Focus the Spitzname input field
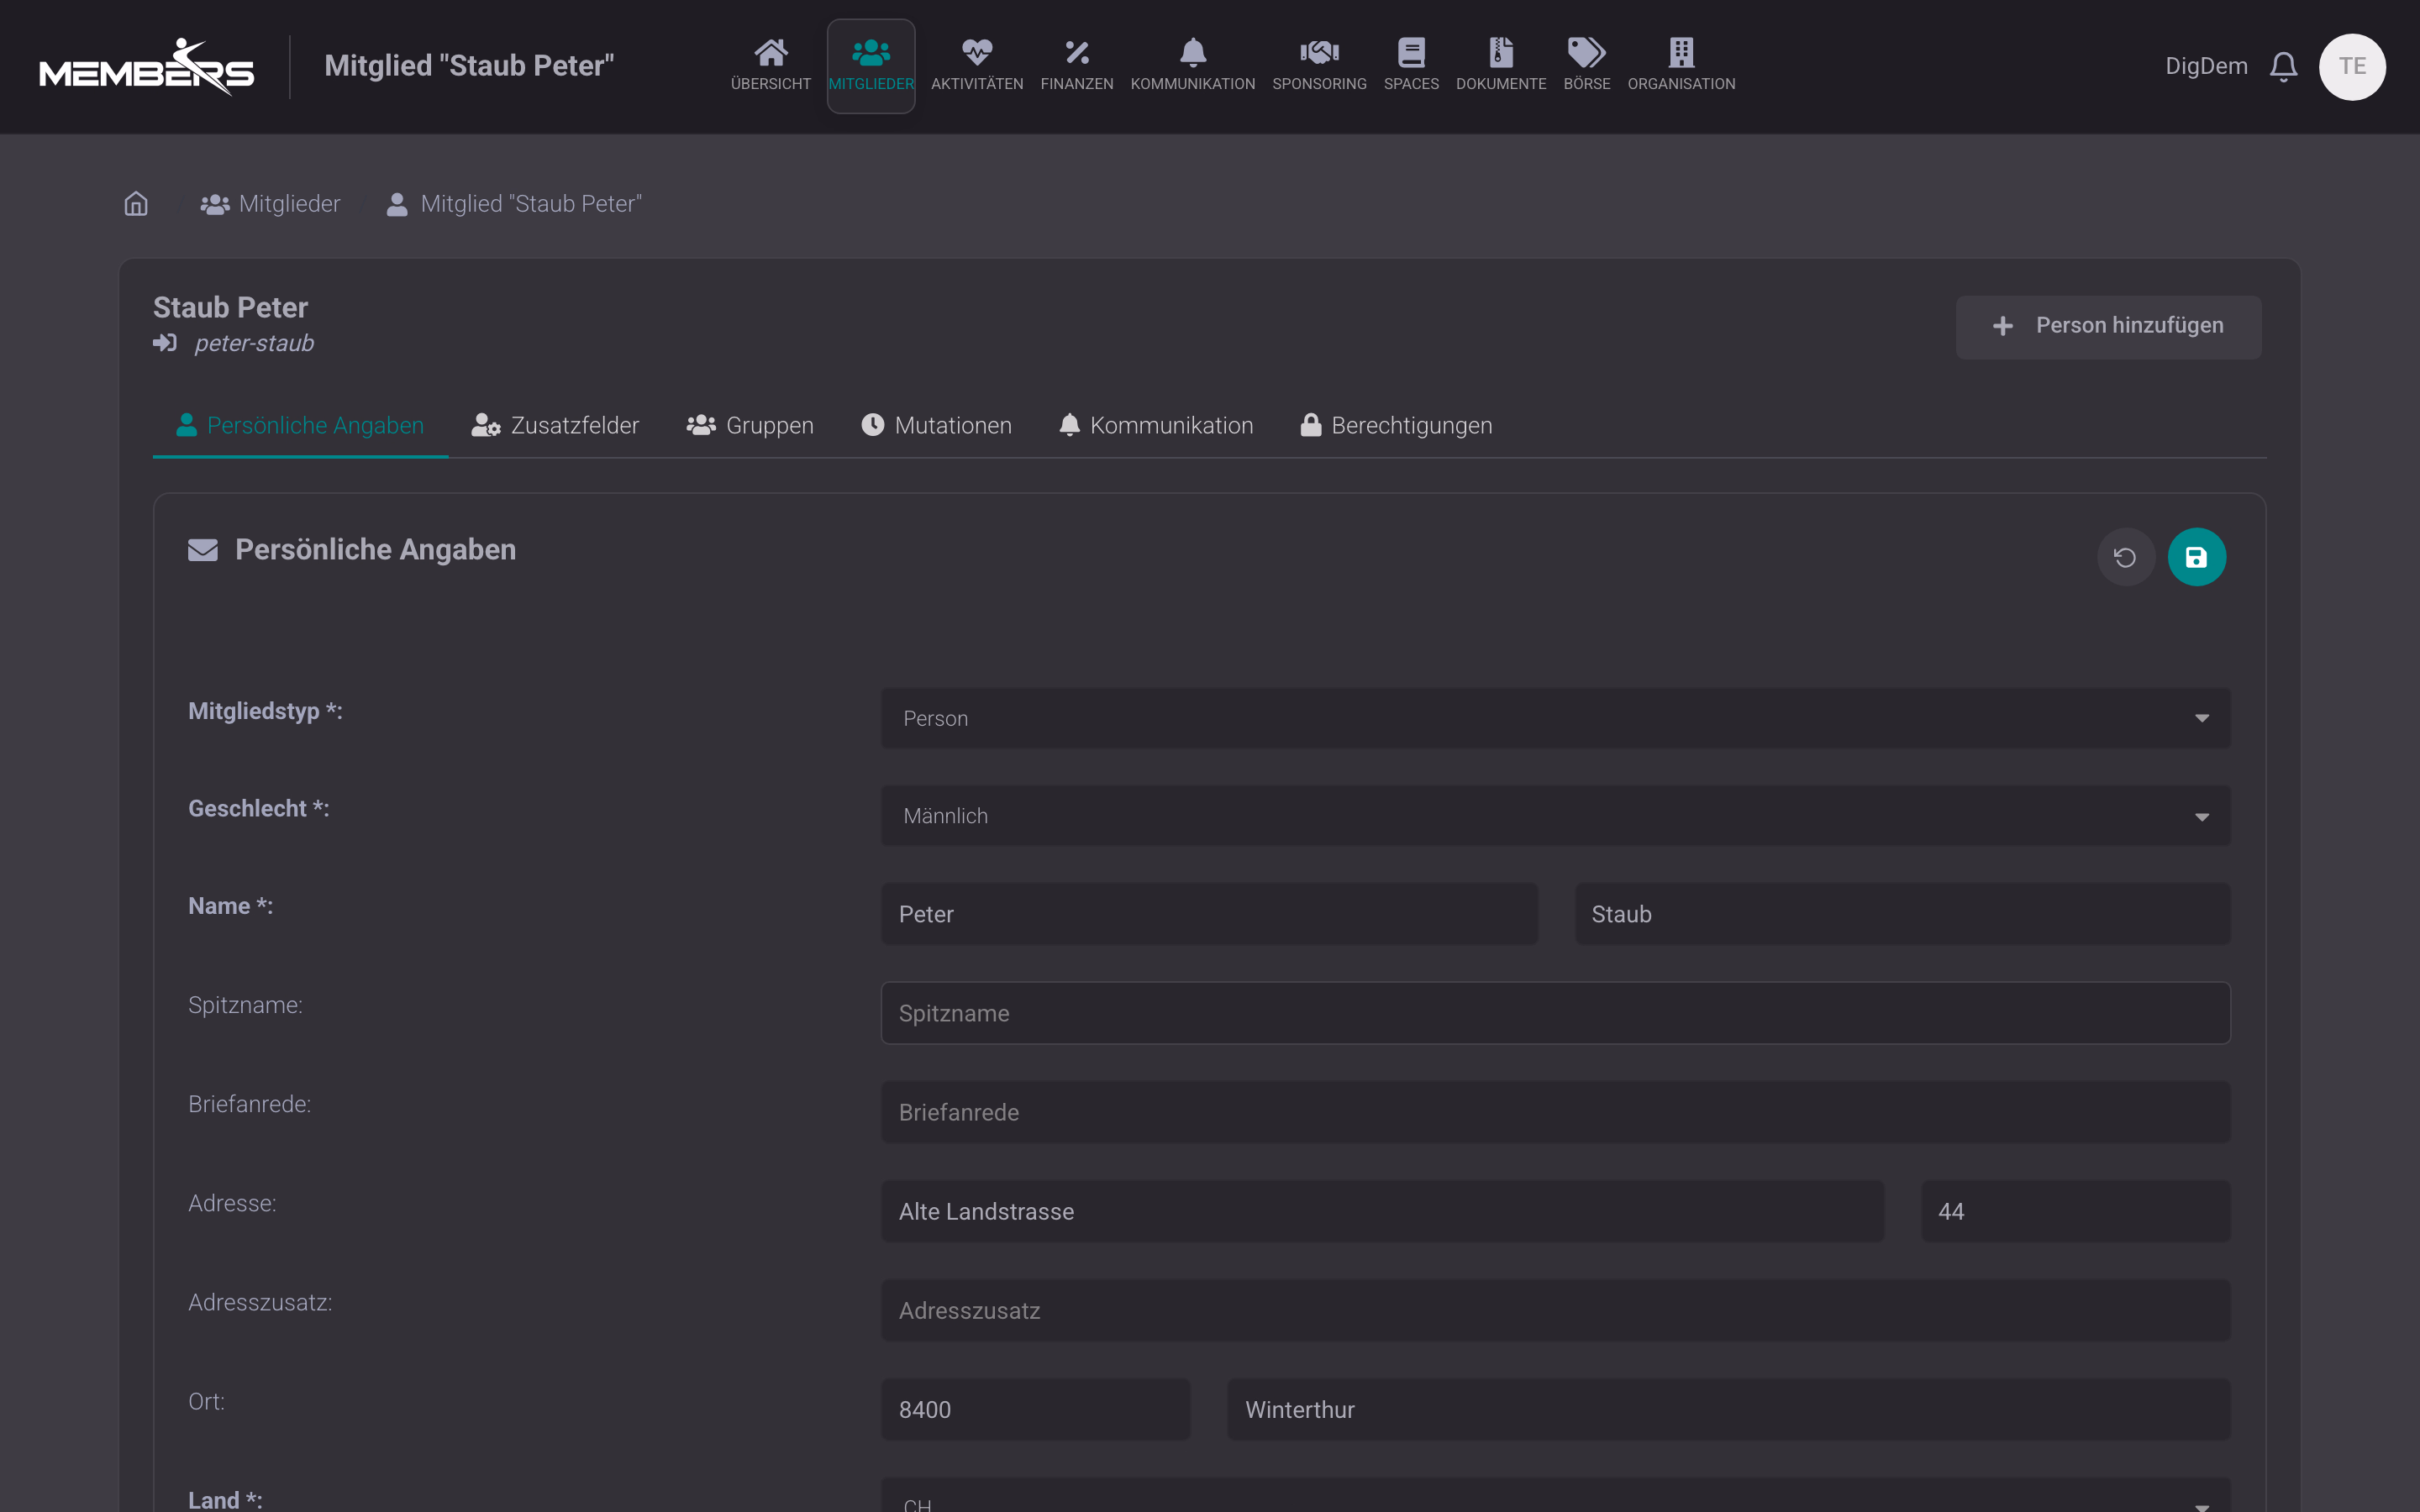2420x1512 pixels. [1555, 1013]
